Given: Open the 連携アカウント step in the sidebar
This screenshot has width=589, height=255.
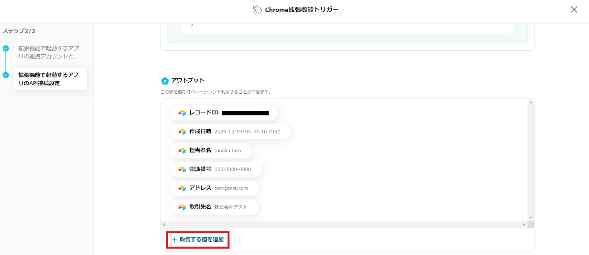Looking at the screenshot, I should [x=48, y=52].
